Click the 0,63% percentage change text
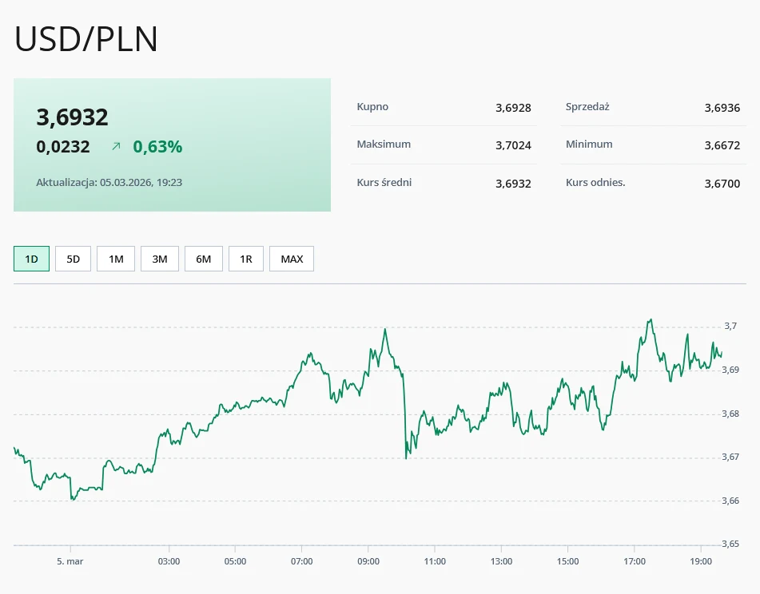The image size is (760, 594). [157, 146]
